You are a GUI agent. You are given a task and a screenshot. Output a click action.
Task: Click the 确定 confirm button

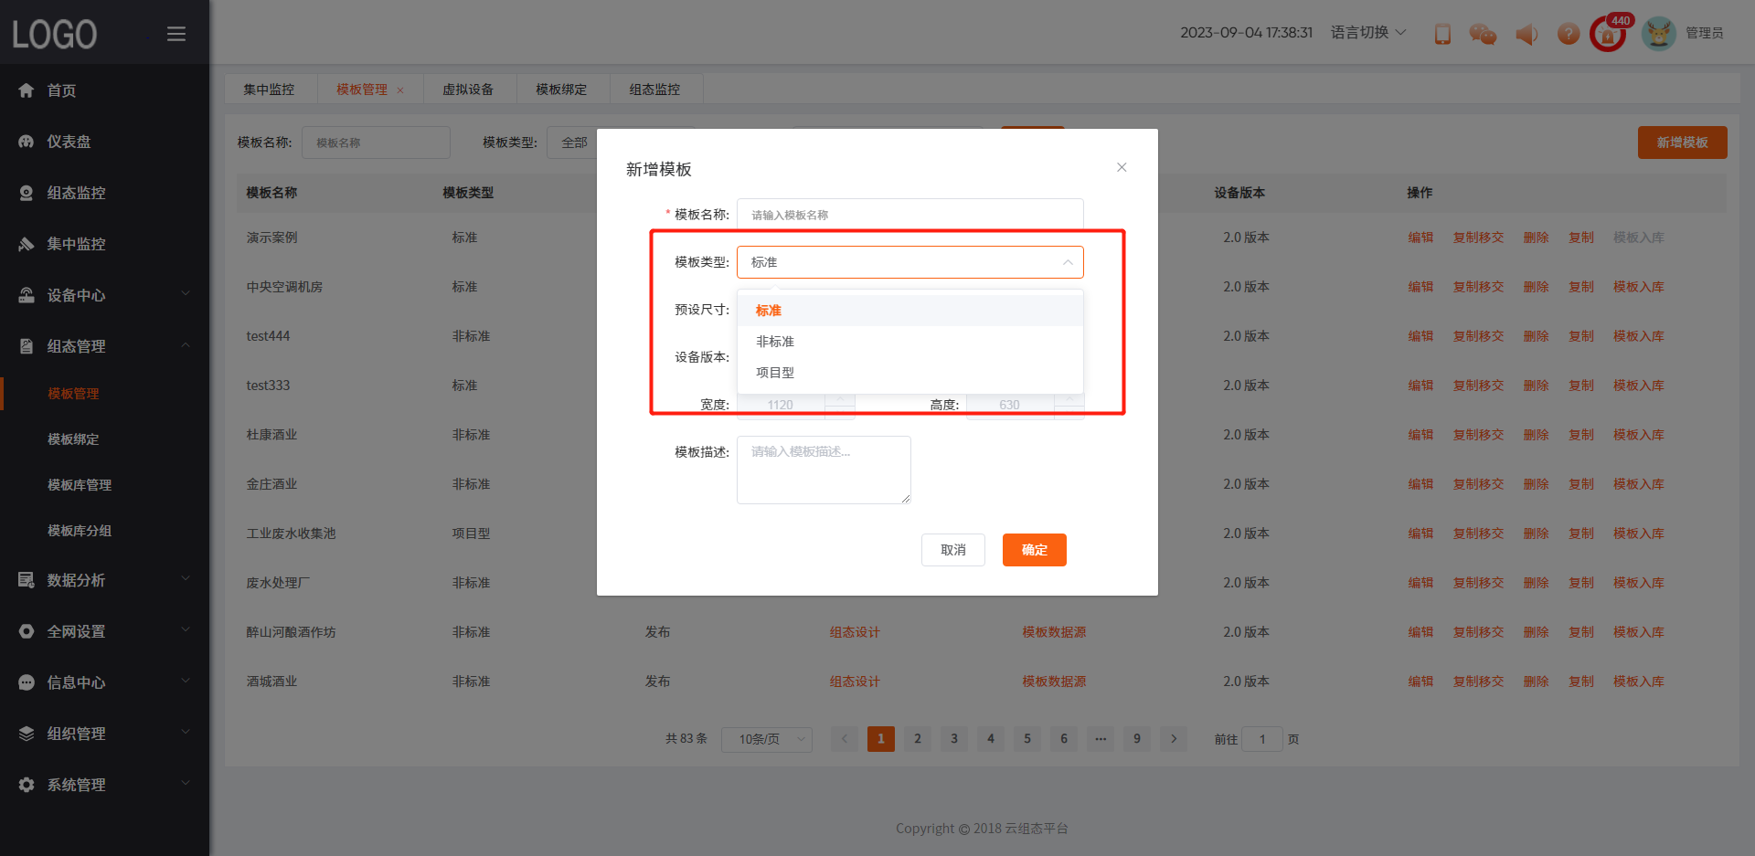pyautogui.click(x=1035, y=550)
